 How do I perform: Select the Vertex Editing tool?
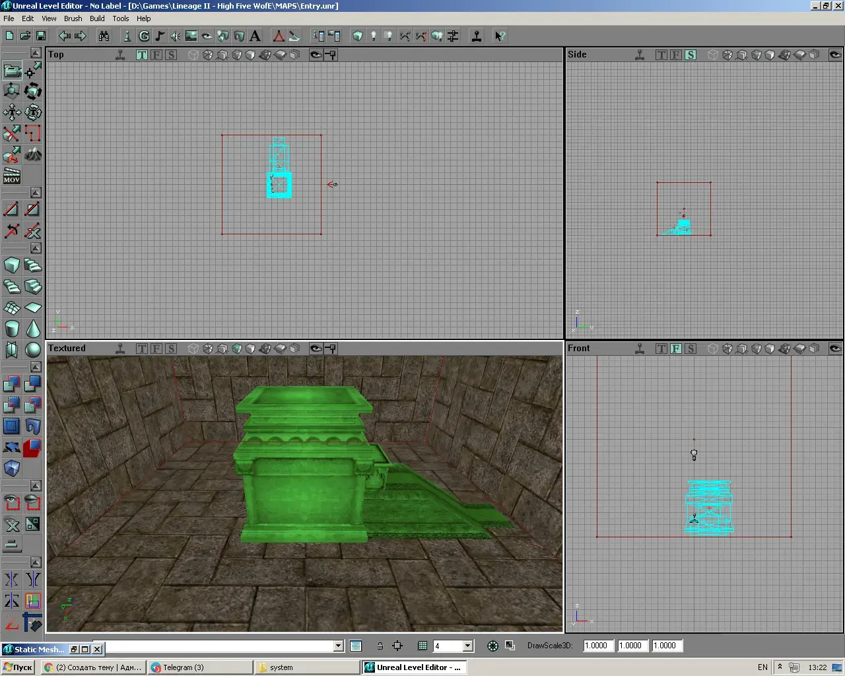point(33,70)
